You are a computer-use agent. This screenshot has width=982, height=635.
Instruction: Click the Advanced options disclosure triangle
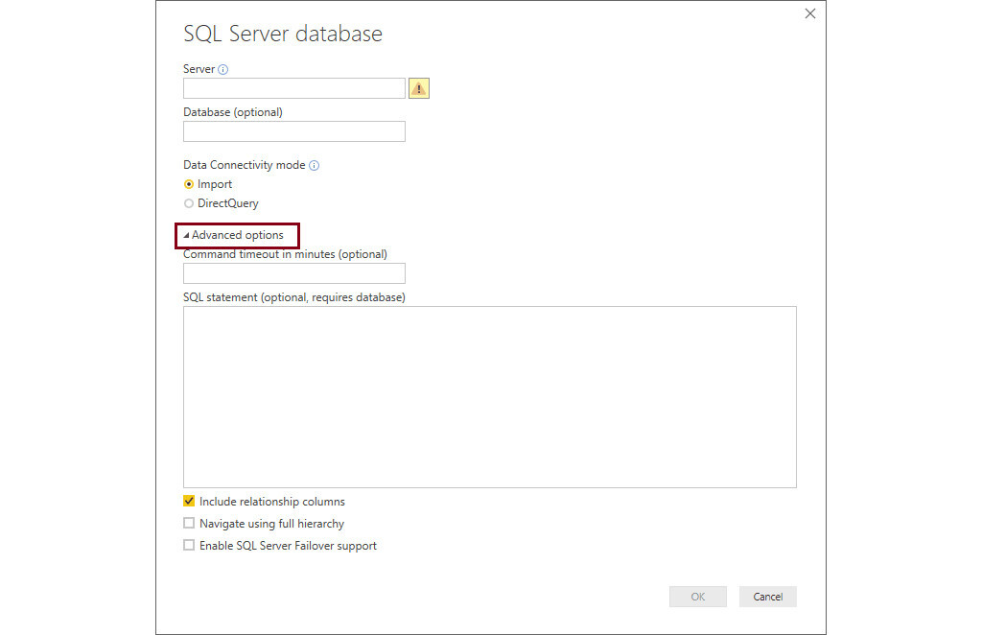coord(187,234)
